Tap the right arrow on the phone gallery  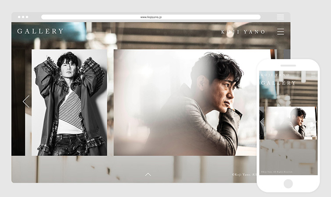[316, 122]
